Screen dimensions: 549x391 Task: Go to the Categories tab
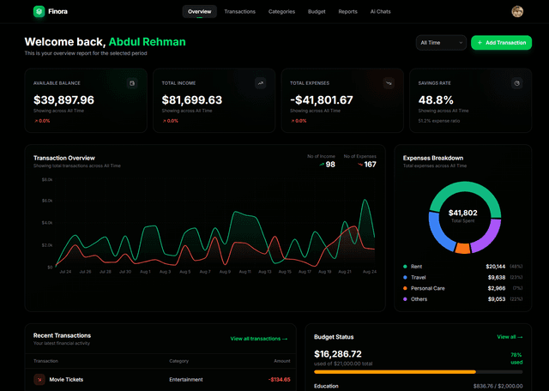coord(281,11)
